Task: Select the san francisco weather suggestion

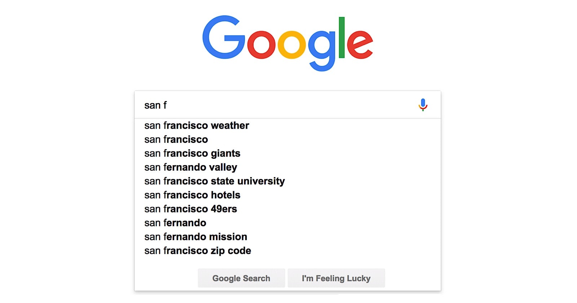Action: coord(197,126)
